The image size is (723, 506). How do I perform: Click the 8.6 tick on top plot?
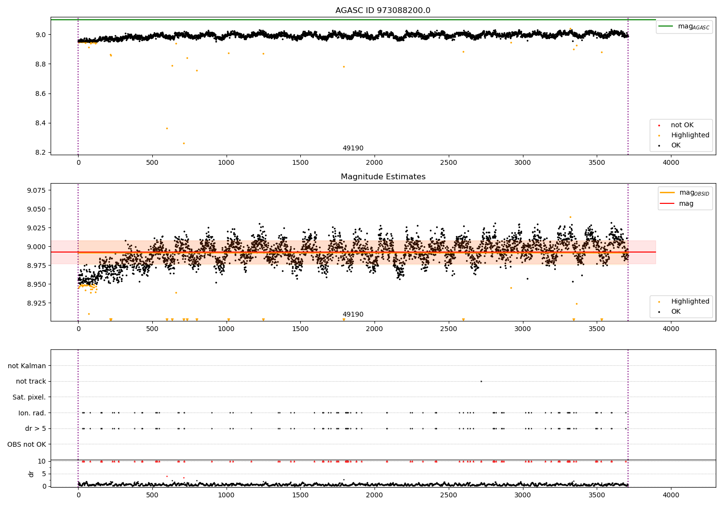click(40, 93)
